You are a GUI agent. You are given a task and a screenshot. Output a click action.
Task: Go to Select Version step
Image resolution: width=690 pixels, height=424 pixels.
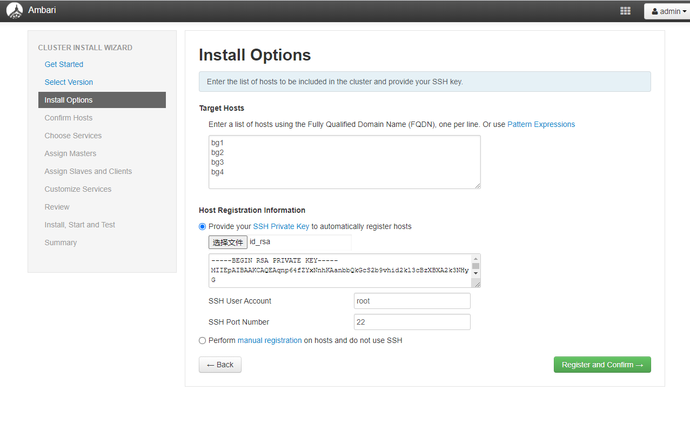69,82
